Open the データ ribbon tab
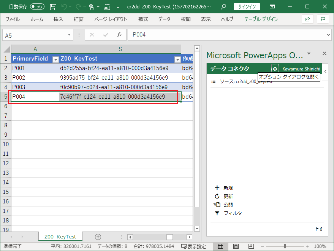The width and height of the screenshot is (334, 251). [164, 19]
